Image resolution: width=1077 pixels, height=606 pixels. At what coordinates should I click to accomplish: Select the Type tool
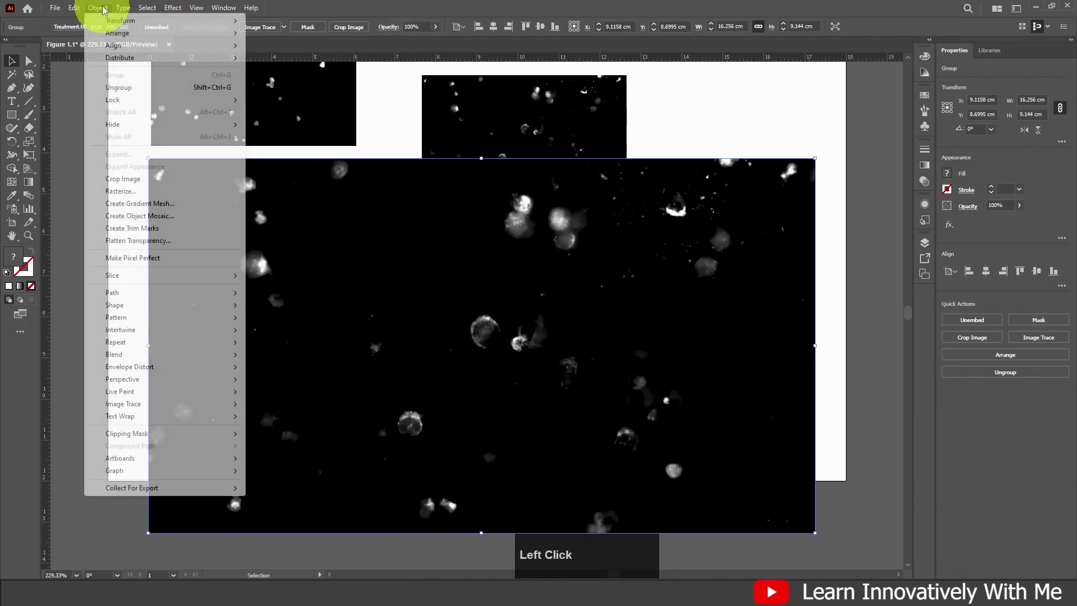12,101
